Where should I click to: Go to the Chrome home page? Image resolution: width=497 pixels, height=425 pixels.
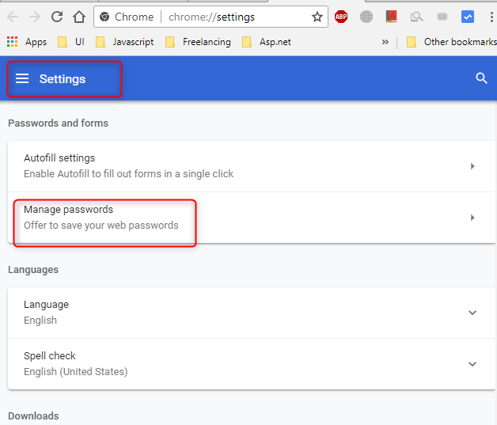(78, 17)
